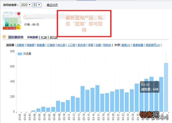Click the 最近30天 link

pyautogui.click(x=52, y=5)
